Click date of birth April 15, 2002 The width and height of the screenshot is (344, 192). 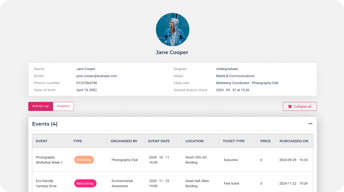pos(87,90)
